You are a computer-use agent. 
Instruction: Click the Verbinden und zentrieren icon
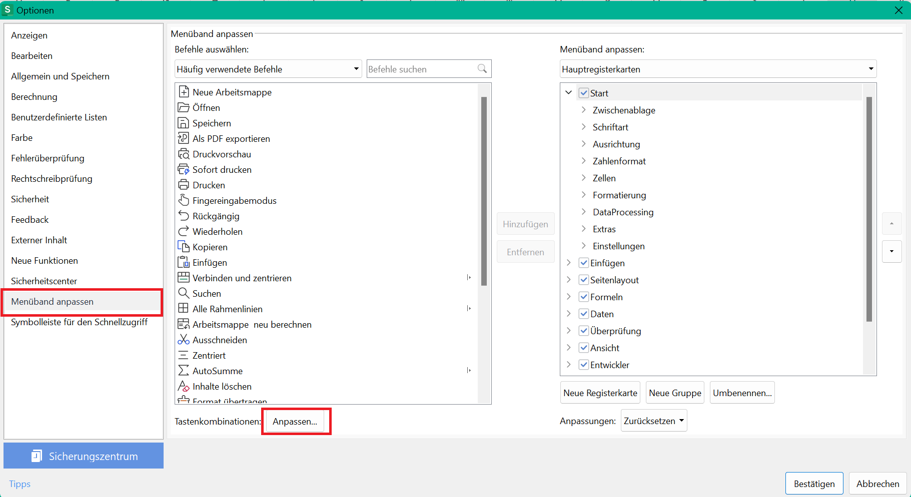pyautogui.click(x=184, y=278)
